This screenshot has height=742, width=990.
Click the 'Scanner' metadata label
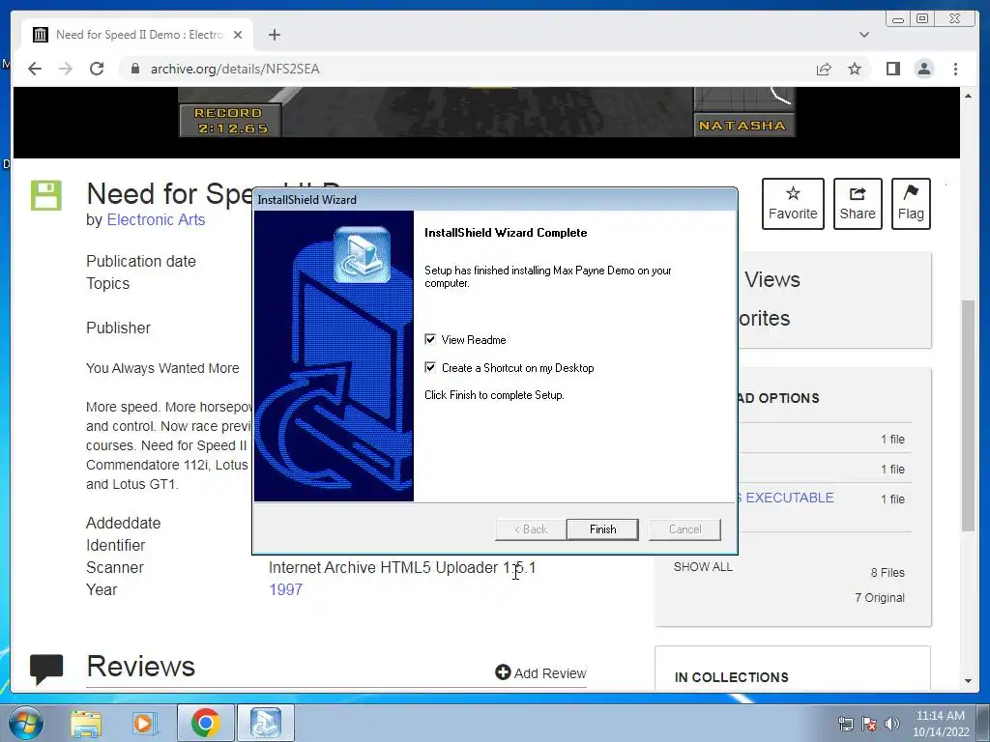point(114,567)
